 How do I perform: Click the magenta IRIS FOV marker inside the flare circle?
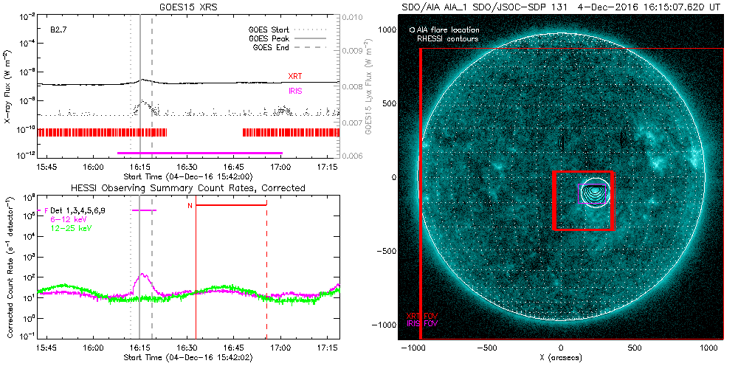click(606, 194)
